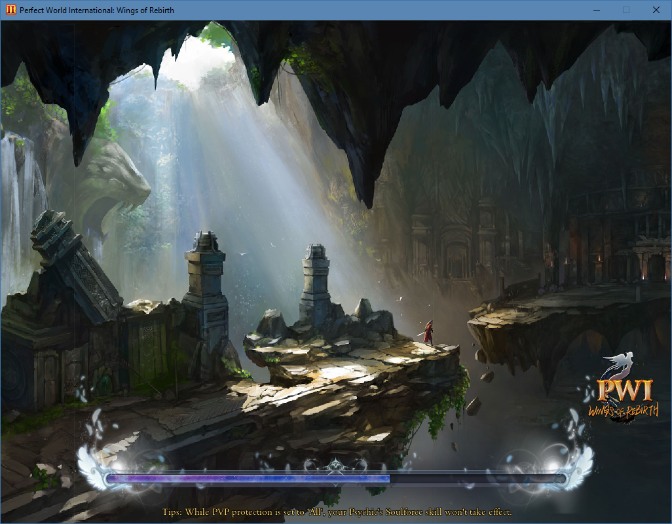Click the "Perfect World International: Wings of Rebirth" window title

point(97,10)
